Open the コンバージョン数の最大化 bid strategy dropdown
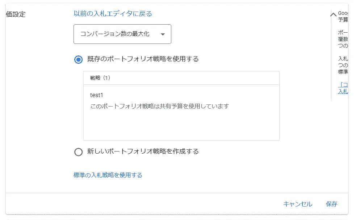The height and width of the screenshot is (220, 356). point(122,34)
